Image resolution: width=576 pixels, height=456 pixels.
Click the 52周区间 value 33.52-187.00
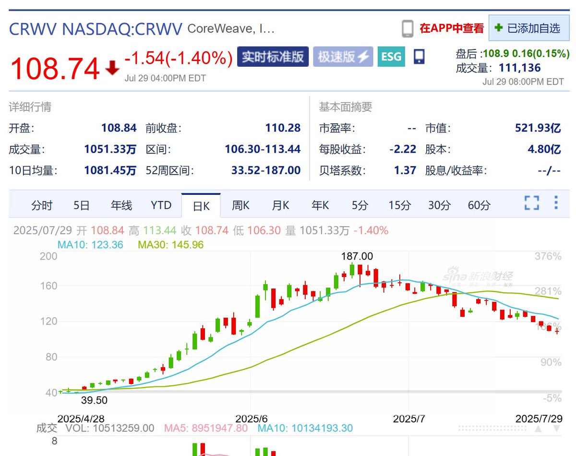tap(266, 170)
